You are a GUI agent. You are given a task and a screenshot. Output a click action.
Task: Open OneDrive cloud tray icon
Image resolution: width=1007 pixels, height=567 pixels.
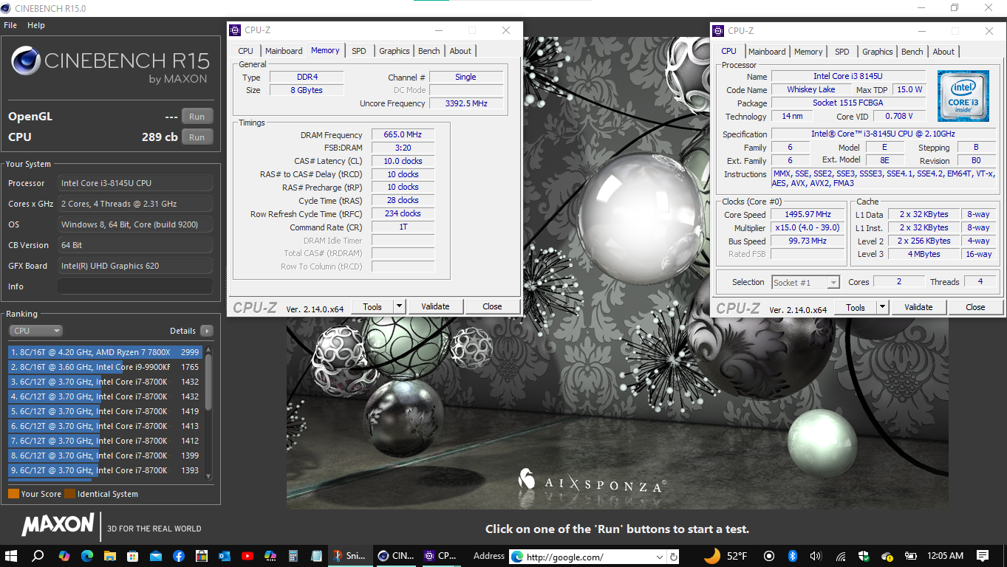[887, 556]
